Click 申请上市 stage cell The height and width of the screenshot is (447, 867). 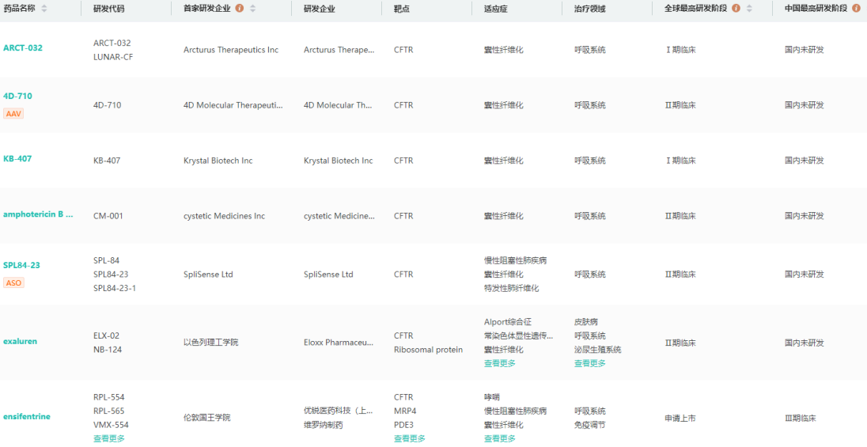(680, 418)
